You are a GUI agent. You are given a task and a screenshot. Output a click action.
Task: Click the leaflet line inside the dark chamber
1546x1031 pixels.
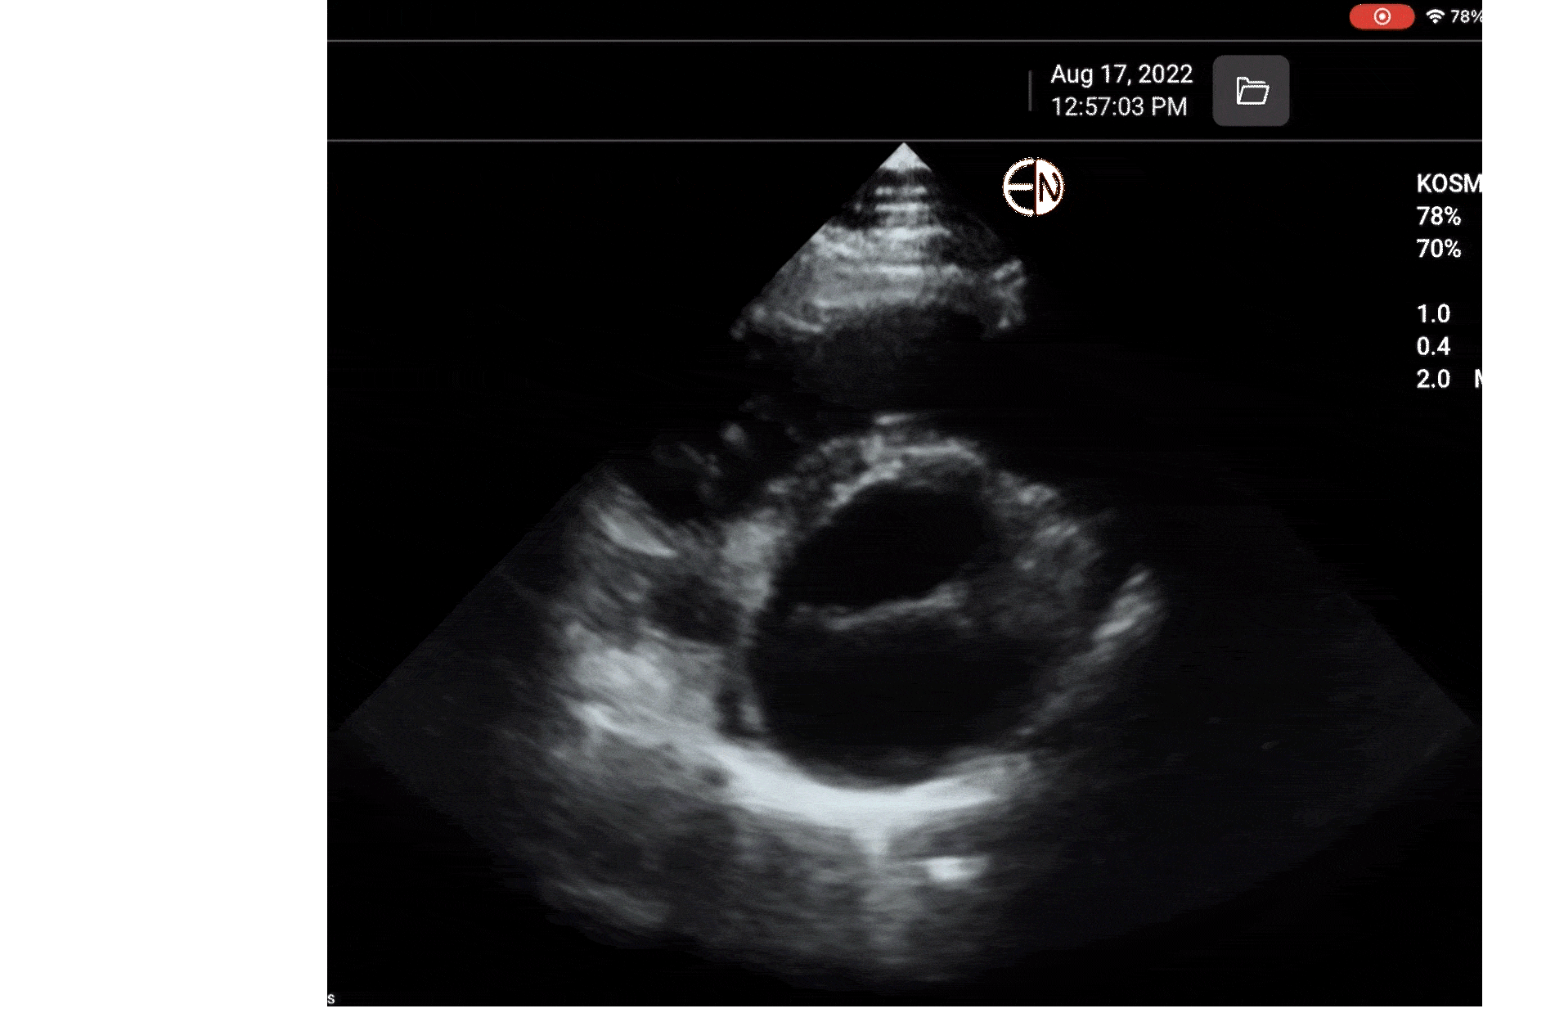click(883, 610)
